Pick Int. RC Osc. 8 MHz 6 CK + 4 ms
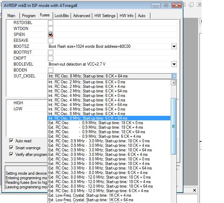The image size is (224, 203). tap(109, 114)
